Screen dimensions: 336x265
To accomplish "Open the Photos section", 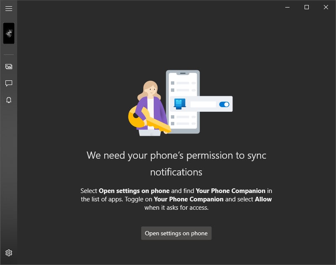I will click(9, 67).
